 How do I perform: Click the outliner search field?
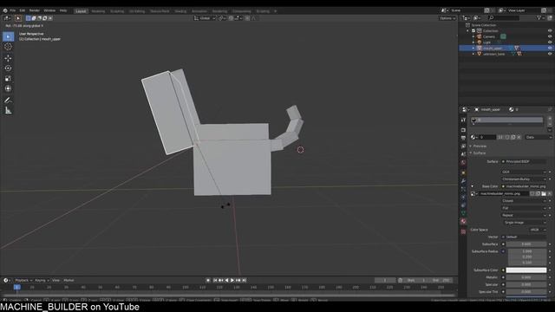click(504, 17)
